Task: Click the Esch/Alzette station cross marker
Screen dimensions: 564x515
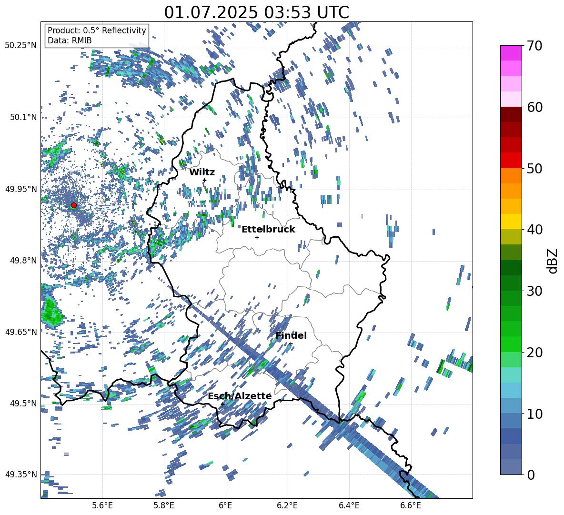Action: (x=222, y=404)
